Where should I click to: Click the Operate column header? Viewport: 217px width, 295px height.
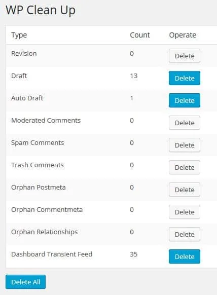click(x=183, y=35)
